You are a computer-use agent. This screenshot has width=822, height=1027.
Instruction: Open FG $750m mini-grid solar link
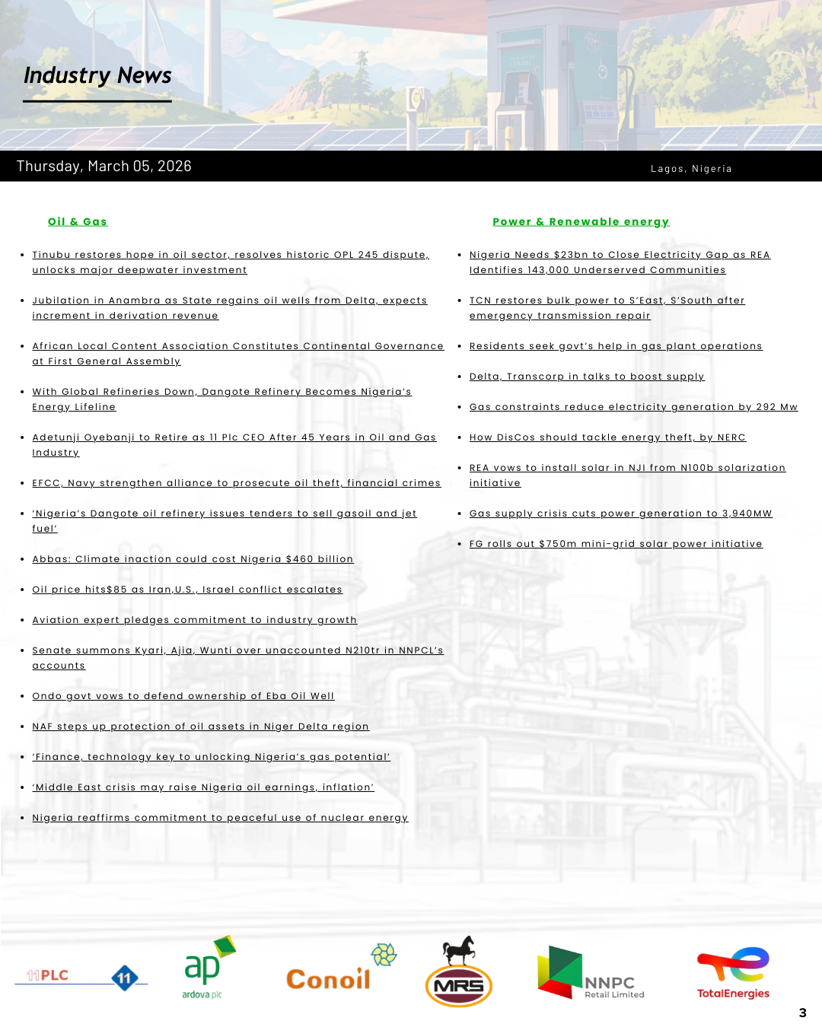pyautogui.click(x=616, y=544)
